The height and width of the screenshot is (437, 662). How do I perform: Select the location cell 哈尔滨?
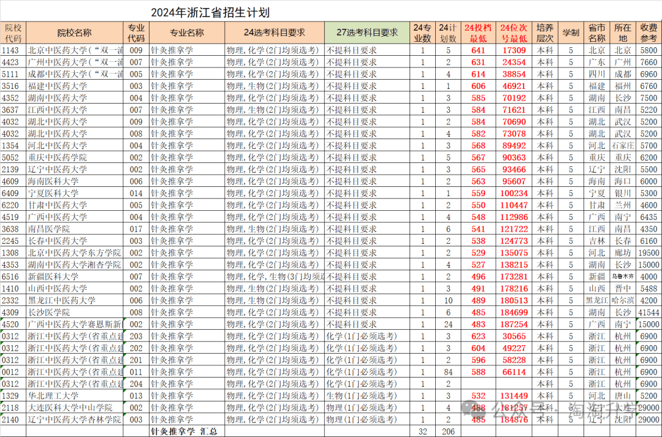(x=623, y=300)
